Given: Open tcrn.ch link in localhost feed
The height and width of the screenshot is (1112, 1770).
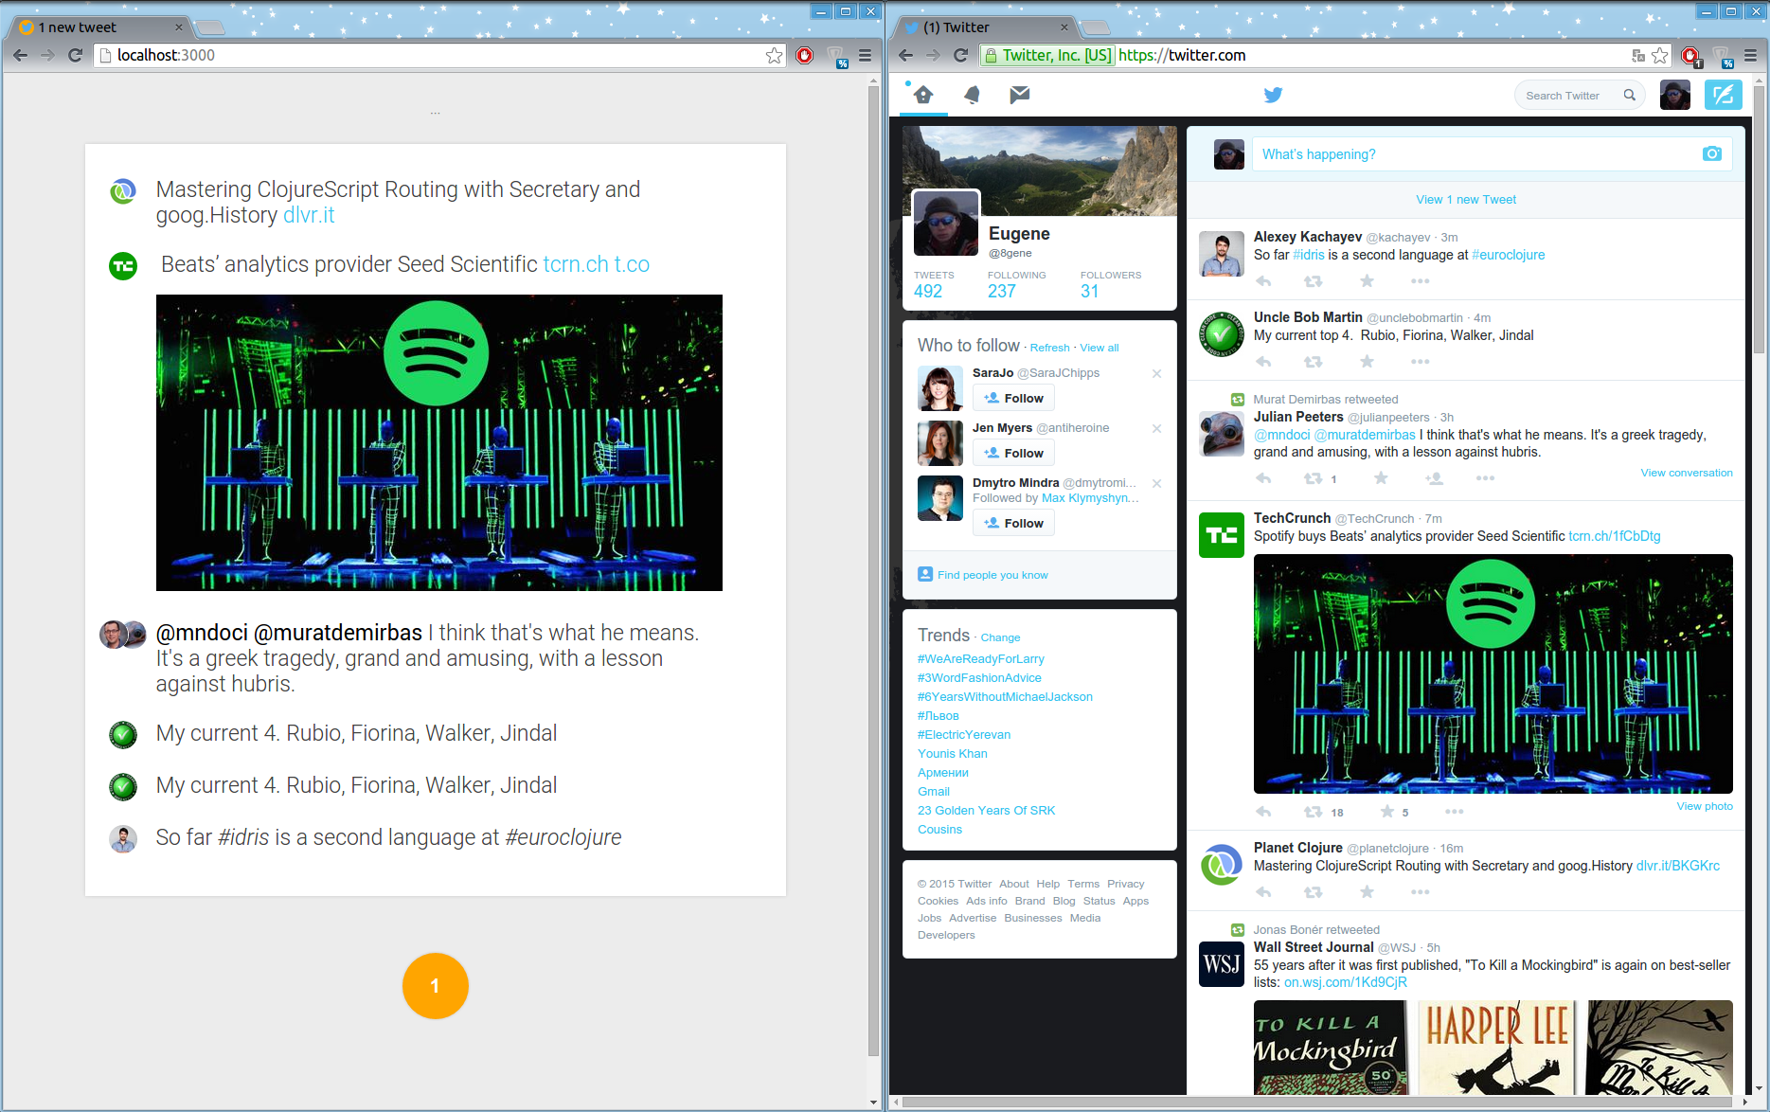Looking at the screenshot, I should tap(576, 264).
